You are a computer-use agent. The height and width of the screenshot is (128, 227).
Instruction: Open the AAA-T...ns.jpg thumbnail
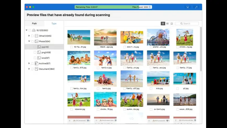click(132, 37)
